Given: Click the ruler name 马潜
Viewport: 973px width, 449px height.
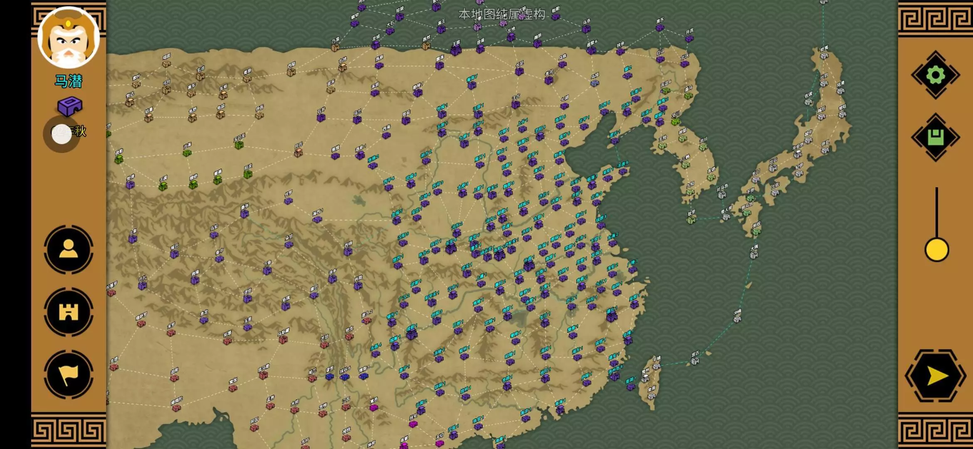Looking at the screenshot, I should (69, 81).
